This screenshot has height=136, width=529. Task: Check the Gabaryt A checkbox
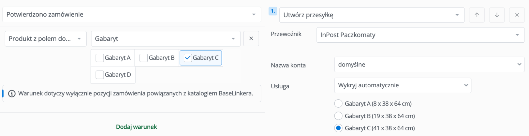click(100, 58)
